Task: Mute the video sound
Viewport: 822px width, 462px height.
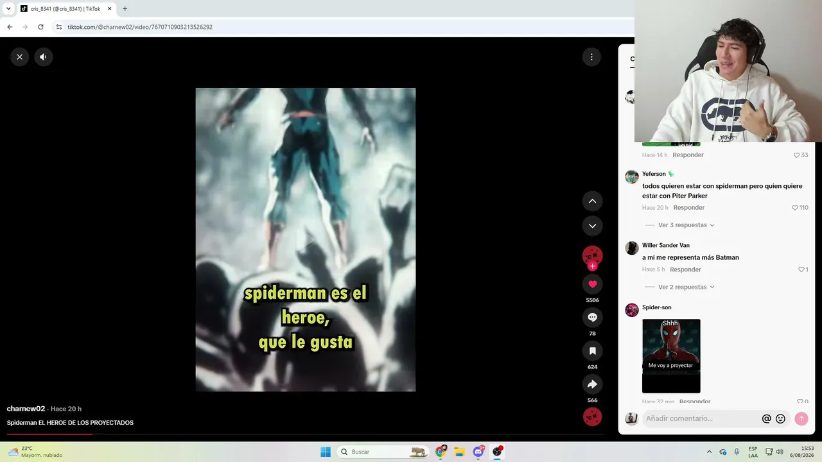Action: point(43,57)
